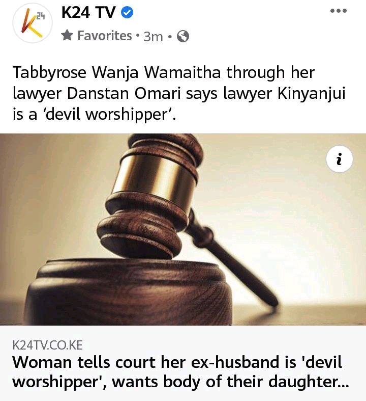Click the wooden sound block in the photo
Screen dimensions: 366x401
129,291
